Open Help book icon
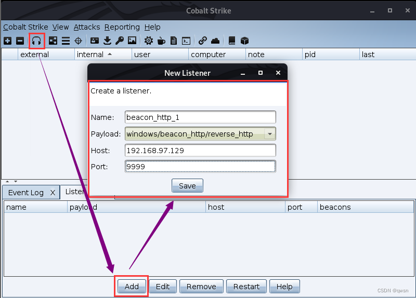Image resolution: width=416 pixels, height=298 pixels. pyautogui.click(x=232, y=41)
